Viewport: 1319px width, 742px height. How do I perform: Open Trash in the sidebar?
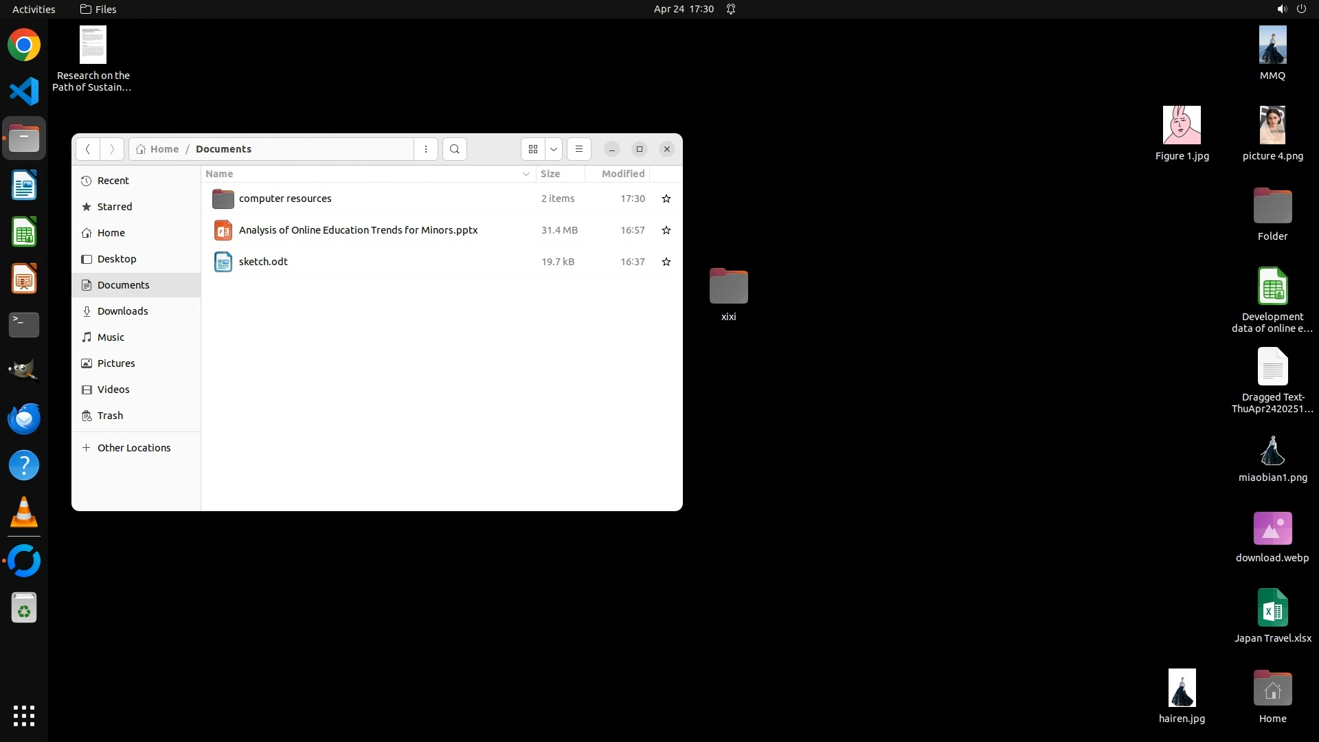coord(110,416)
